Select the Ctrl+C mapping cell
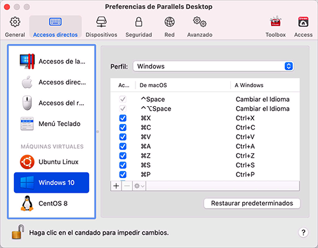Image resolution: width=318 pixels, height=248 pixels. (245, 127)
